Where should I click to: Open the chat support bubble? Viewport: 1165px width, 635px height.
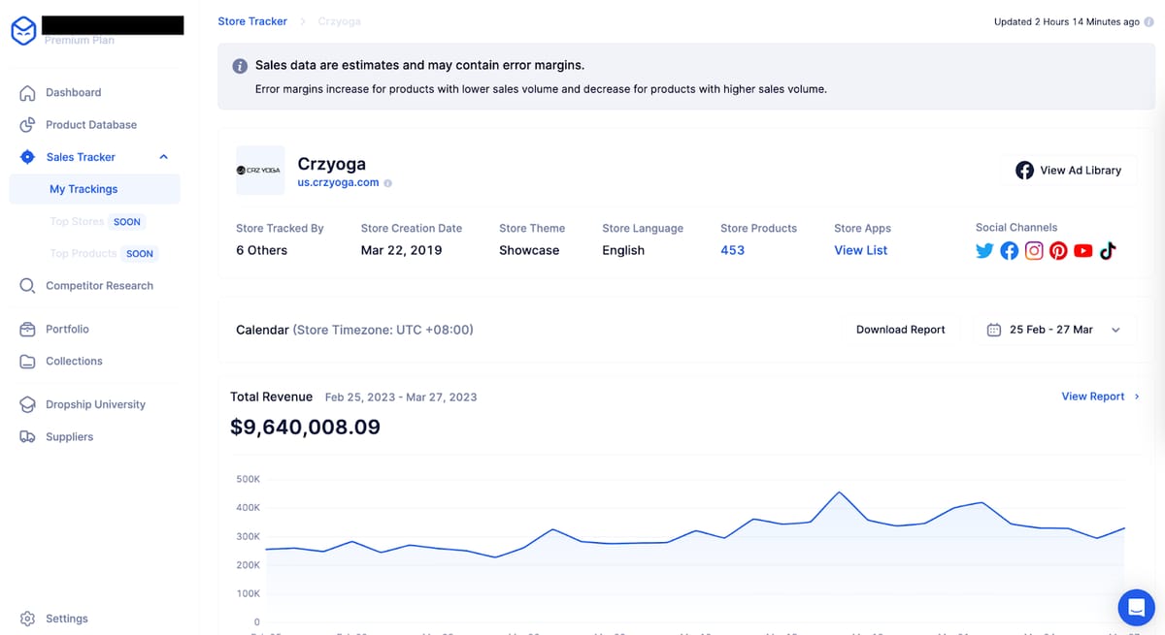pos(1136,607)
